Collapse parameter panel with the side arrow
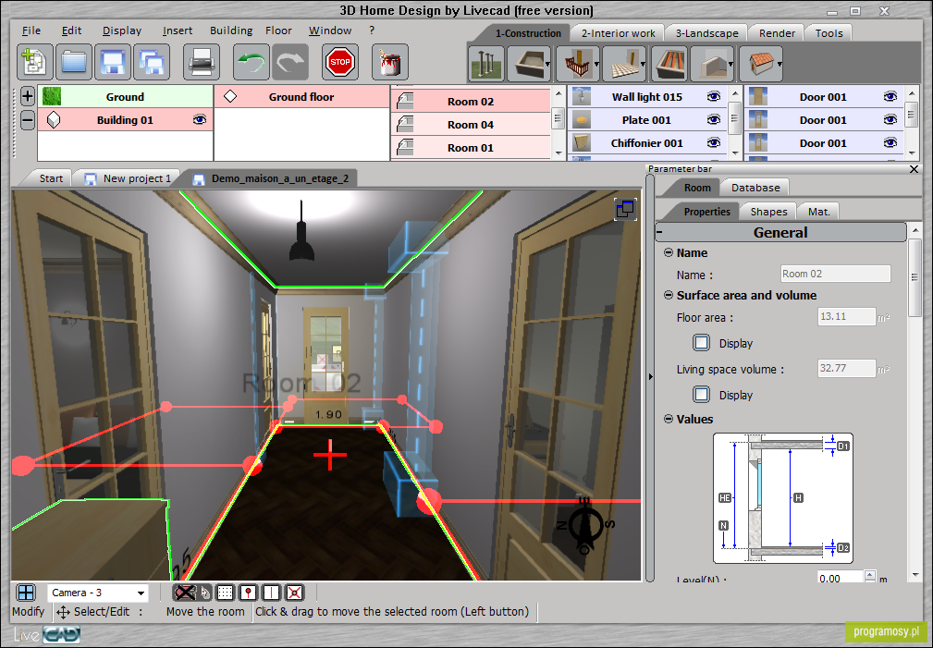933x648 pixels. point(650,376)
